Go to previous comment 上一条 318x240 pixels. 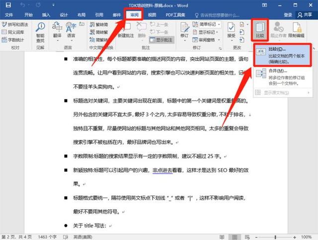point(159,24)
